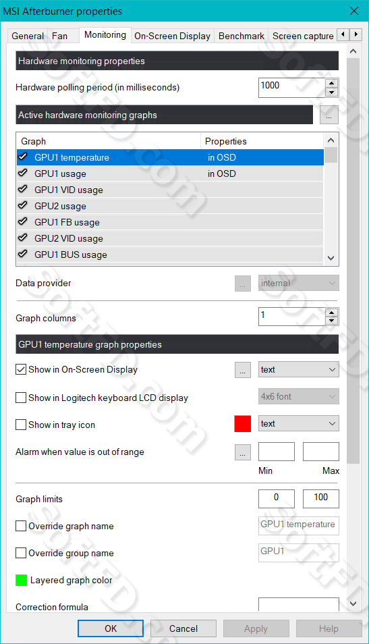
Task: Click the OK button
Action: (111, 628)
